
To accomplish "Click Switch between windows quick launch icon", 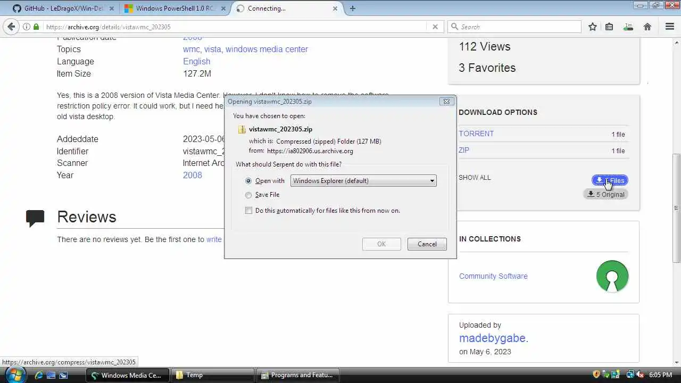I will [63, 375].
